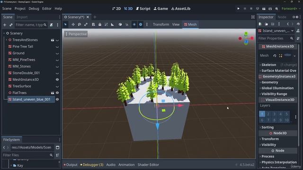Open object history in Inspector
The height and width of the screenshot is (170, 303).
point(298,24)
